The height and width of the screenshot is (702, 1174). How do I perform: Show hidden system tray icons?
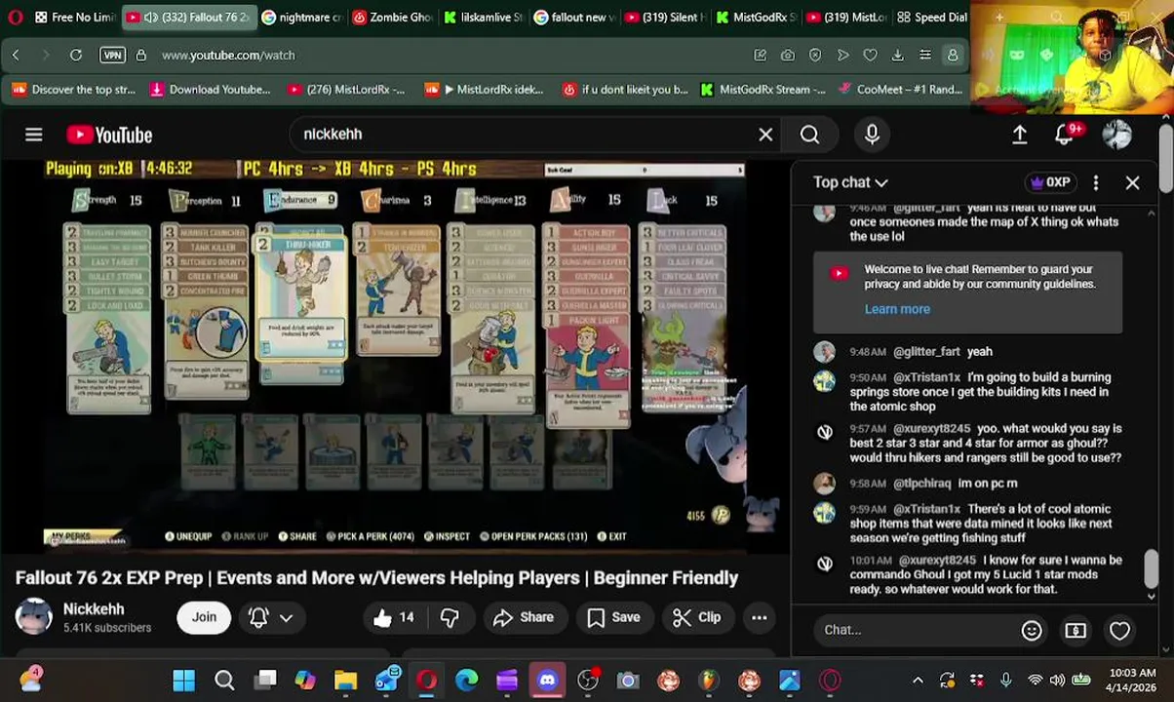[918, 680]
